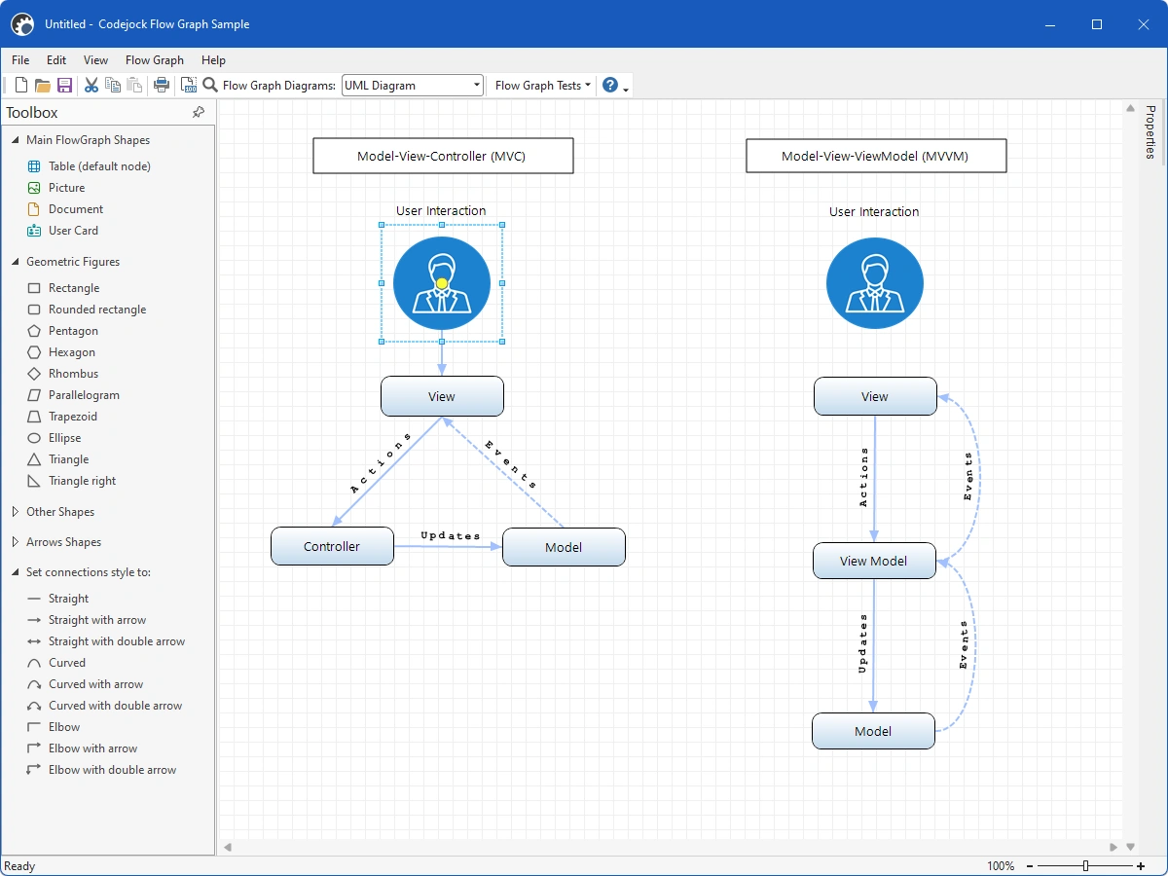Choose the Pentagon figure
Screen dimensions: 1168x876
73,331
